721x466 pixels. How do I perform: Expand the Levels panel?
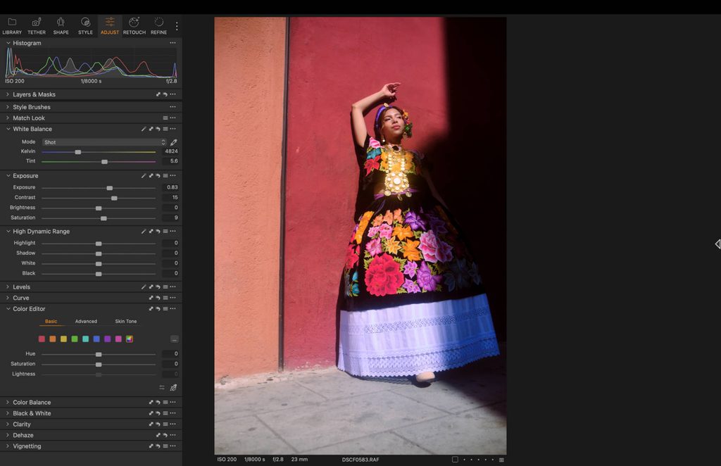coord(8,286)
